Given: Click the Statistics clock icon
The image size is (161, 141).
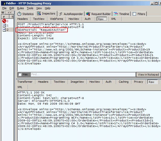Looking at the screenshot, I should click(x=19, y=14).
